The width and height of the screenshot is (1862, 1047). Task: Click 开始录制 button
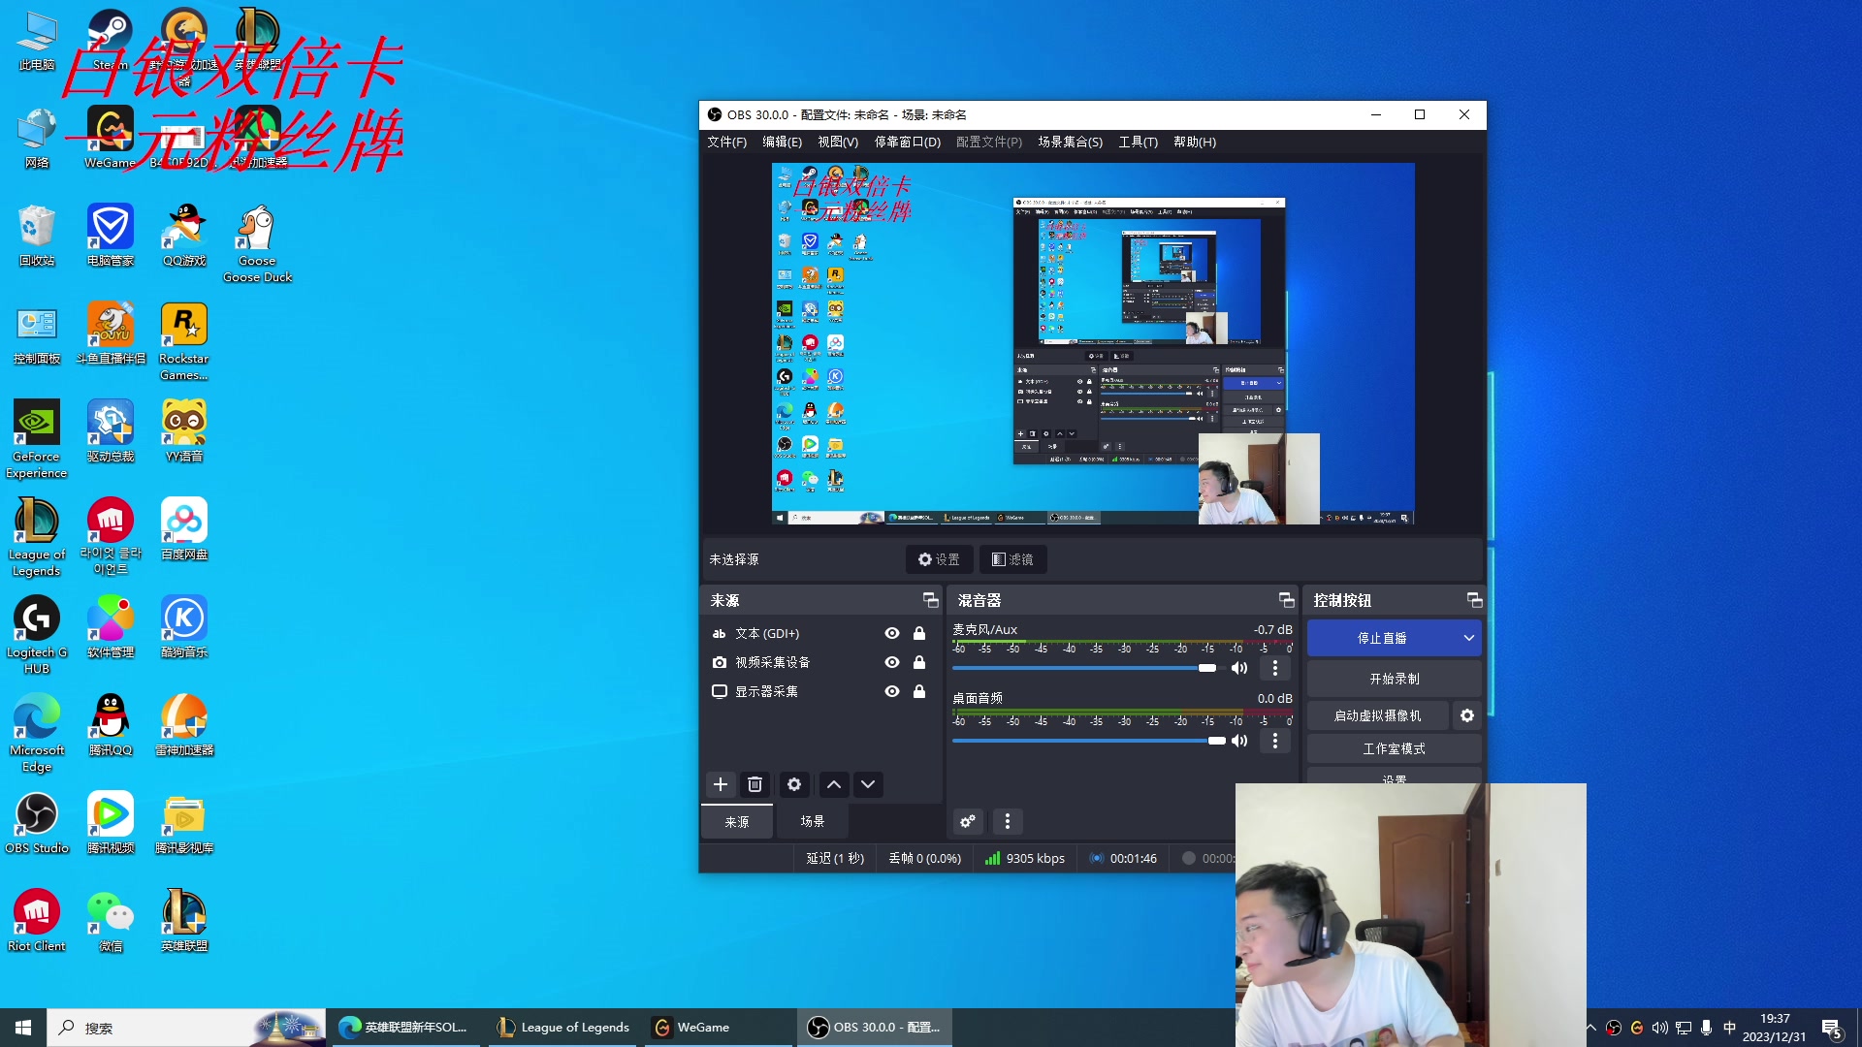pyautogui.click(x=1394, y=679)
